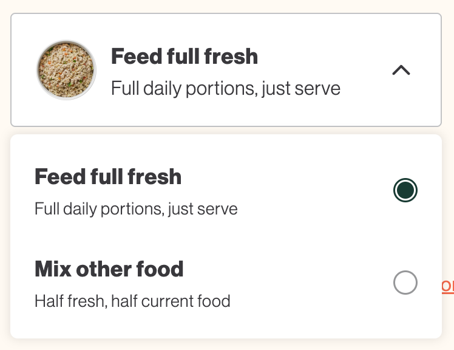This screenshot has width=454, height=350.
Task: Choose the "Feed full fresh" list option label
Action: 108,177
